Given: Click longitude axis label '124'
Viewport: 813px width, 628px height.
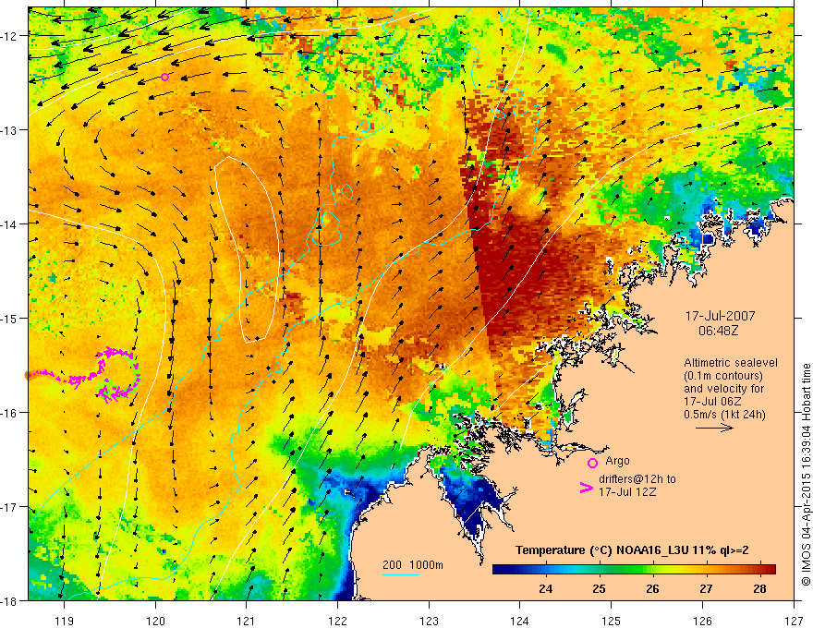Looking at the screenshot, I should [520, 621].
